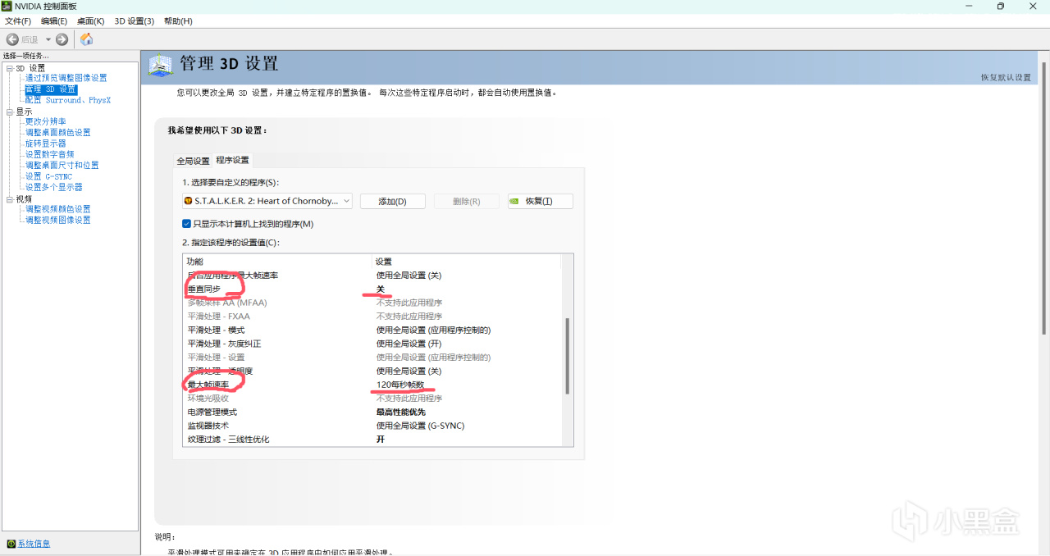The image size is (1050, 556).
Task: Select the 电源管理模式 feature row
Action: tap(372, 412)
